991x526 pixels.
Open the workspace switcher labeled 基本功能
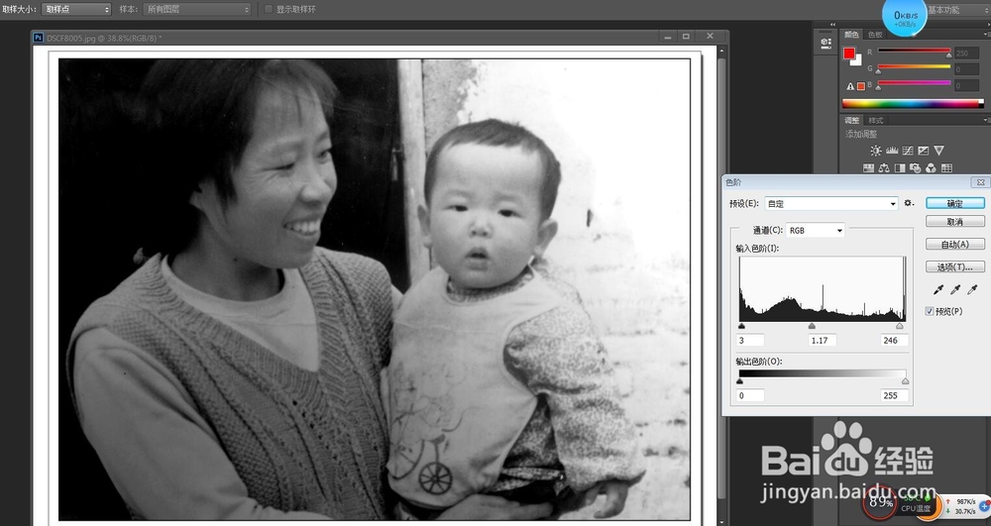pyautogui.click(x=958, y=10)
